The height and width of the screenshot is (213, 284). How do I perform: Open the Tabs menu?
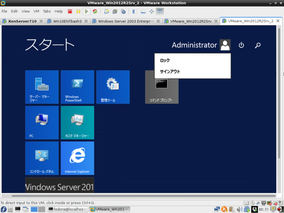coord(47,11)
